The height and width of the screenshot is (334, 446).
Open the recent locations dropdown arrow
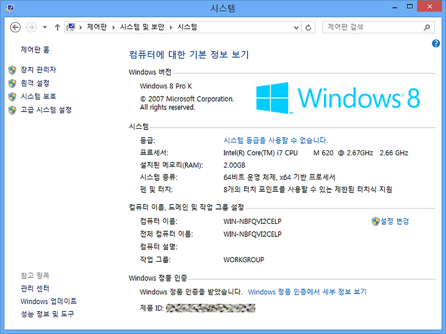pyautogui.click(x=45, y=28)
